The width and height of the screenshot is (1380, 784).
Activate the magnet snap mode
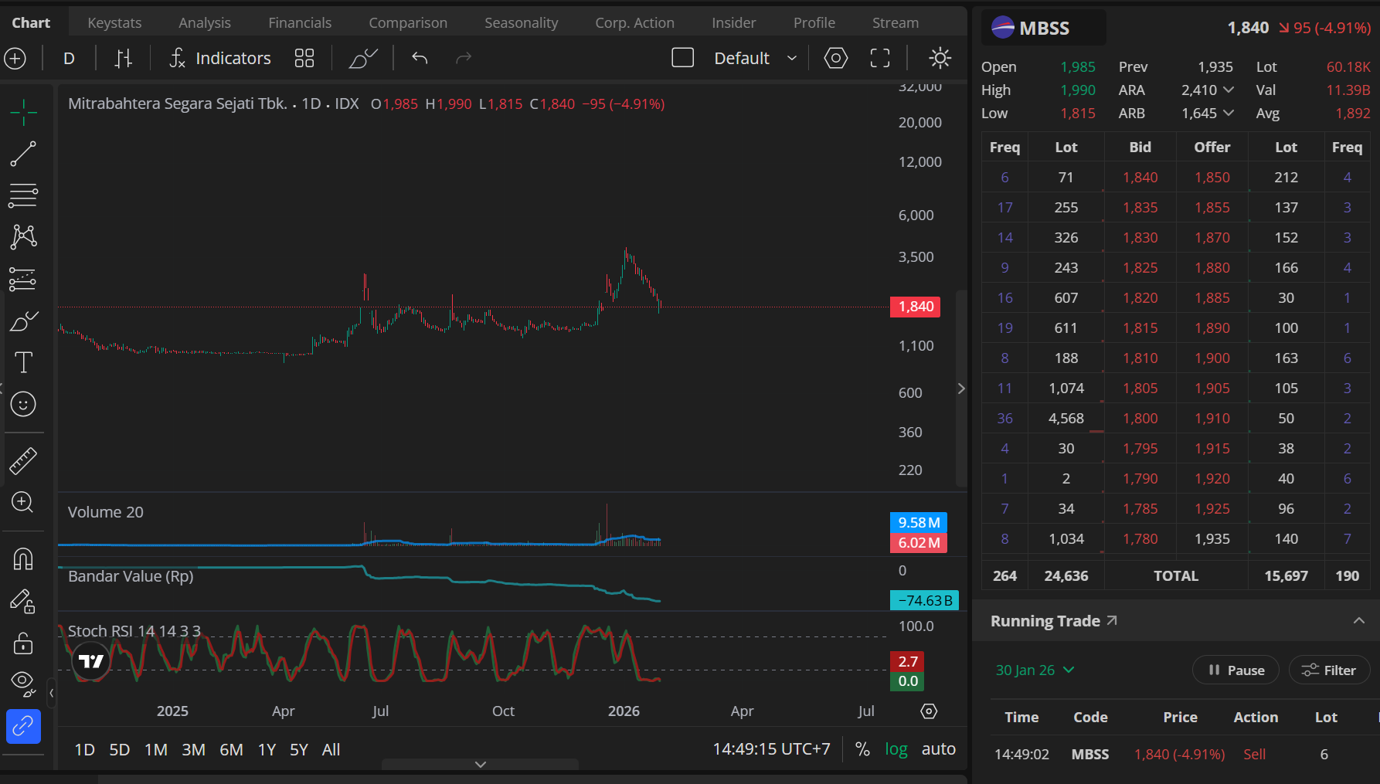pos(23,558)
